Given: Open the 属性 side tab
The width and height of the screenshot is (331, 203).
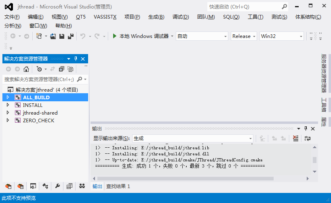Looking at the screenshot, I should 324,121.
